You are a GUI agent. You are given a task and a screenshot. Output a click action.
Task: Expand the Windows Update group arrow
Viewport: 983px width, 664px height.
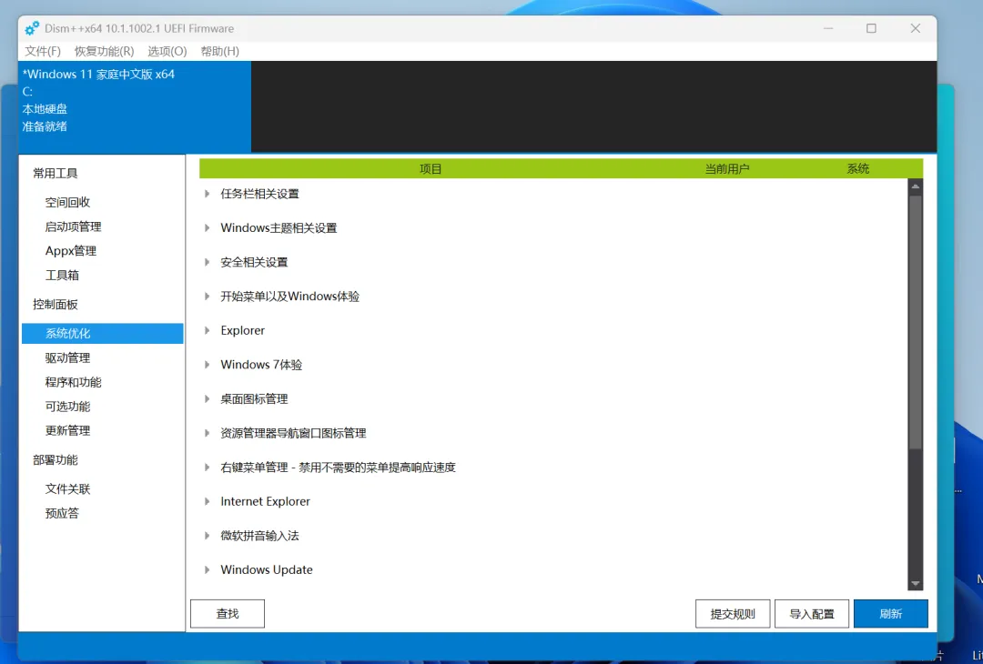click(x=207, y=569)
